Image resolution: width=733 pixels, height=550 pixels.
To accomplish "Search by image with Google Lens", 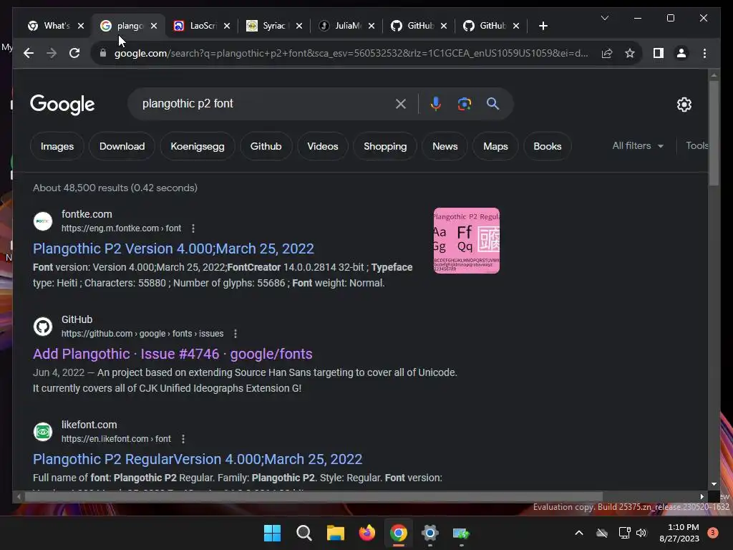I will coord(464,104).
